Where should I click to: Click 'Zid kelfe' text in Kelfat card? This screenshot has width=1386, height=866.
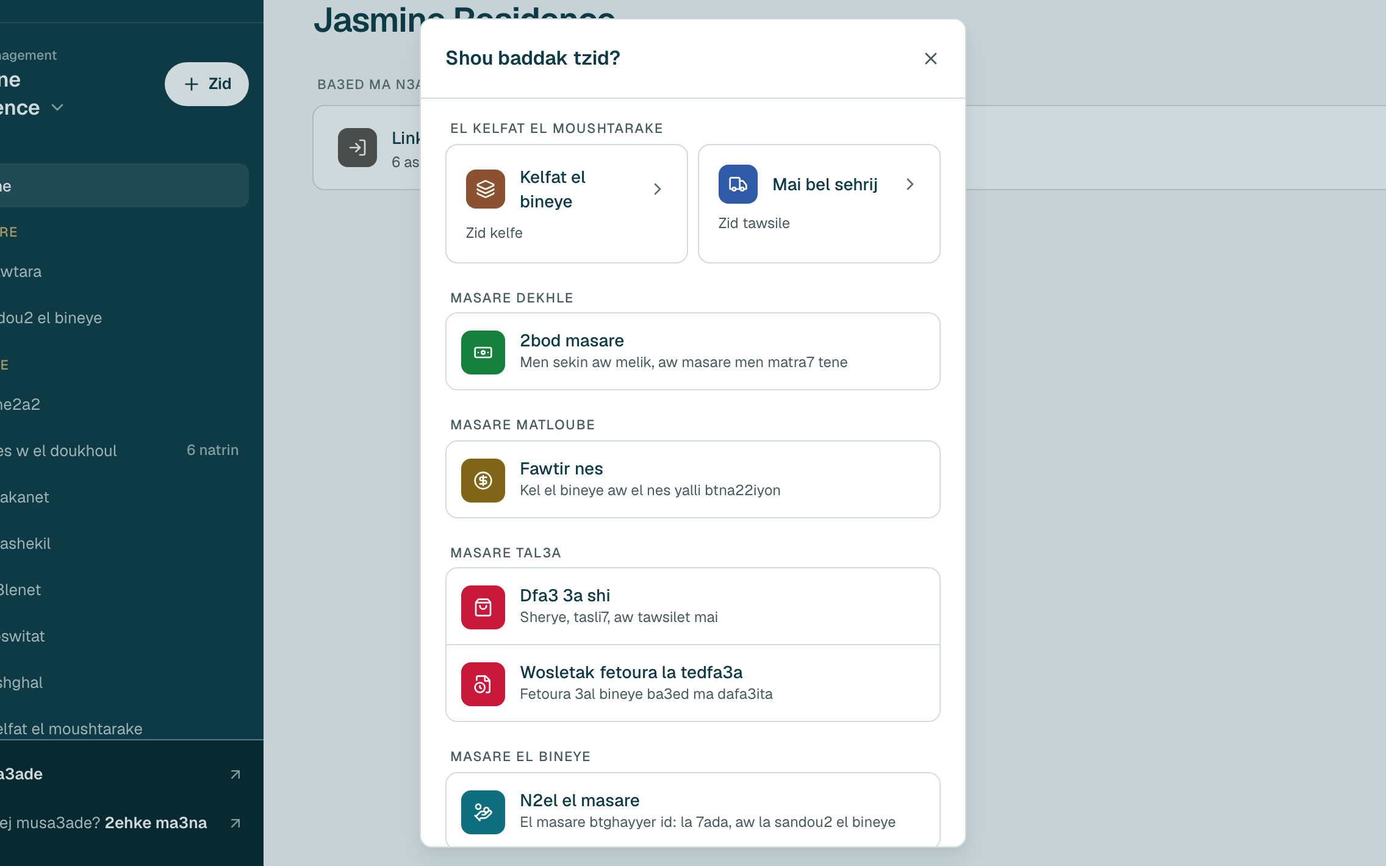click(x=494, y=233)
